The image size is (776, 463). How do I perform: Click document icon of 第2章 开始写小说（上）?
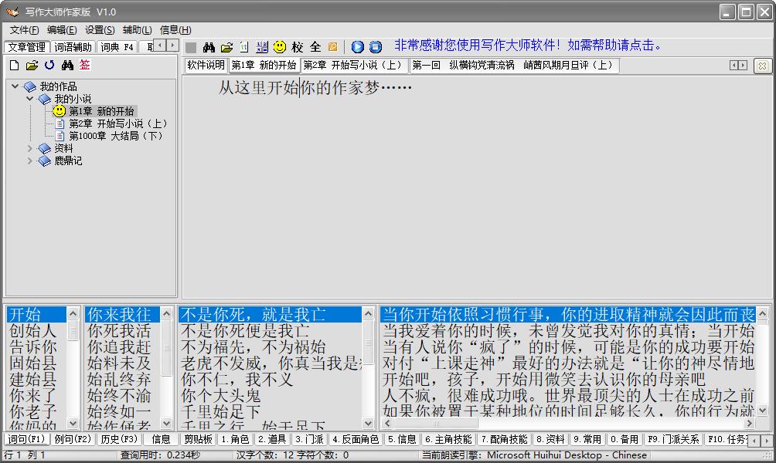[60, 123]
